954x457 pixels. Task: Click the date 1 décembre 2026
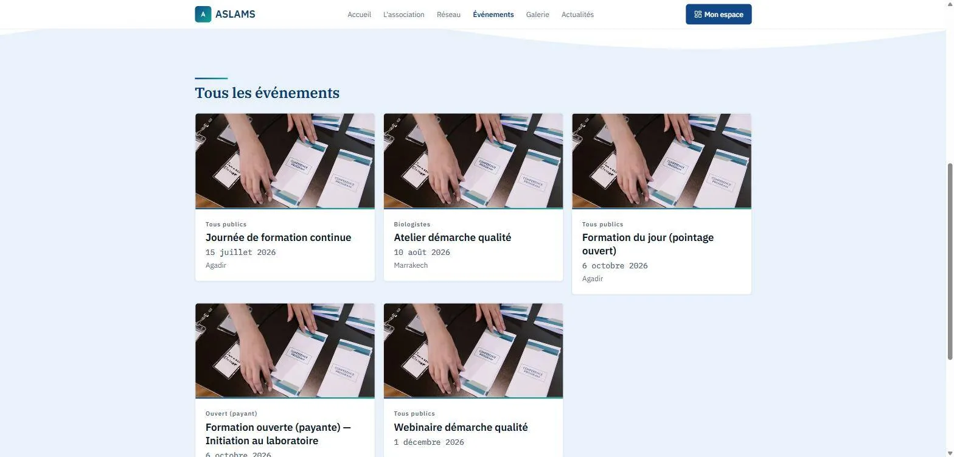pyautogui.click(x=429, y=442)
